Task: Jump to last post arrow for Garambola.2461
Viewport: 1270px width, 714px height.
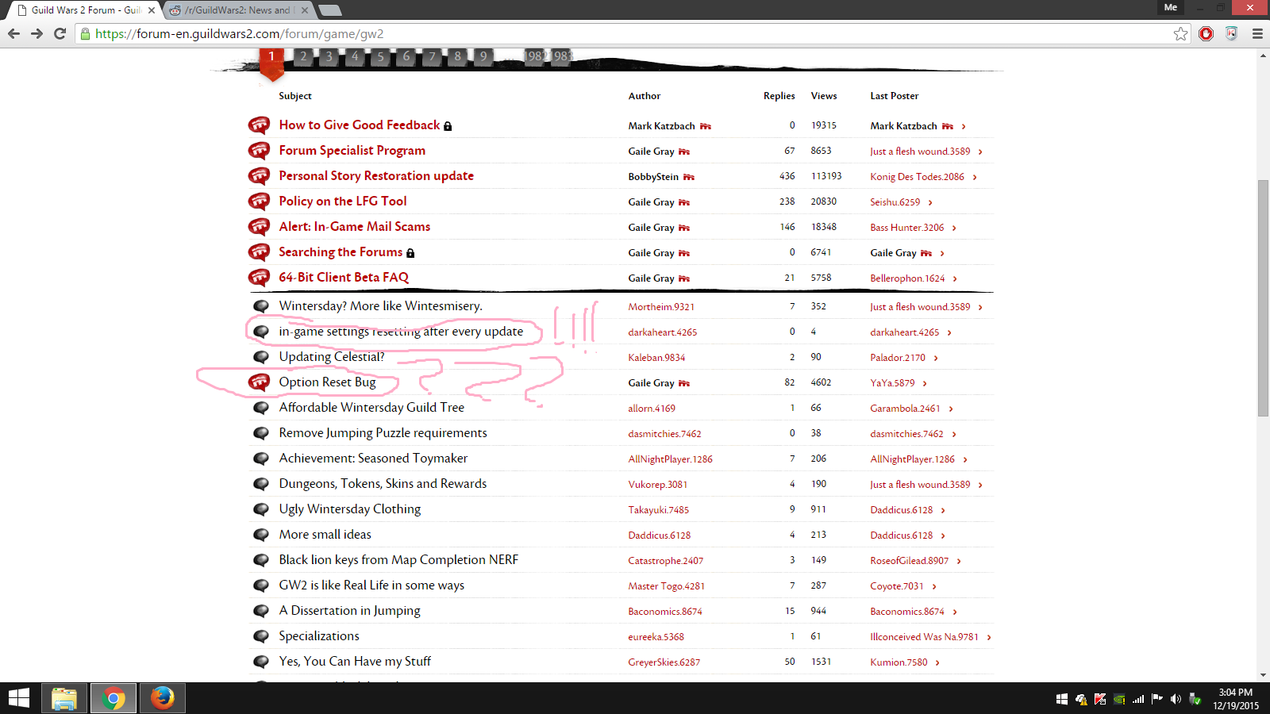Action: [x=951, y=409]
